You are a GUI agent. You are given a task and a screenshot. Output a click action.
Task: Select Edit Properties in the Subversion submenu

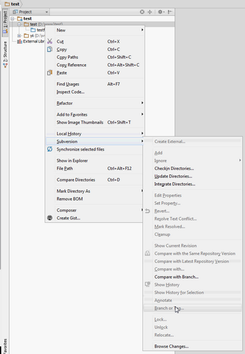click(168, 195)
